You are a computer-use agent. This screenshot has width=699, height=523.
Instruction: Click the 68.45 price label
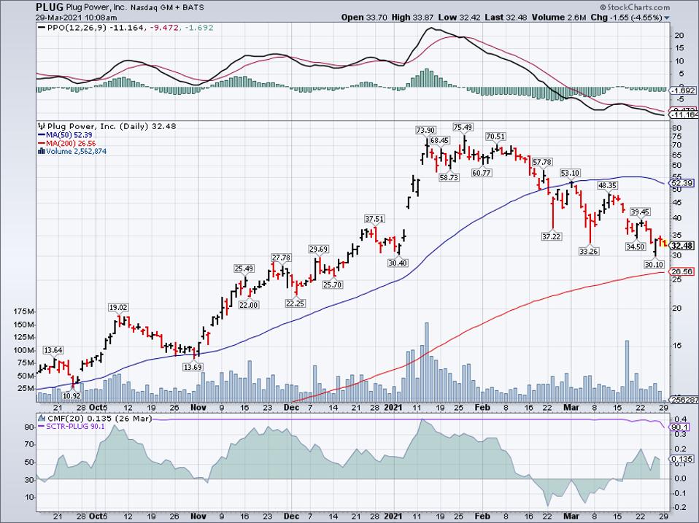[439, 140]
